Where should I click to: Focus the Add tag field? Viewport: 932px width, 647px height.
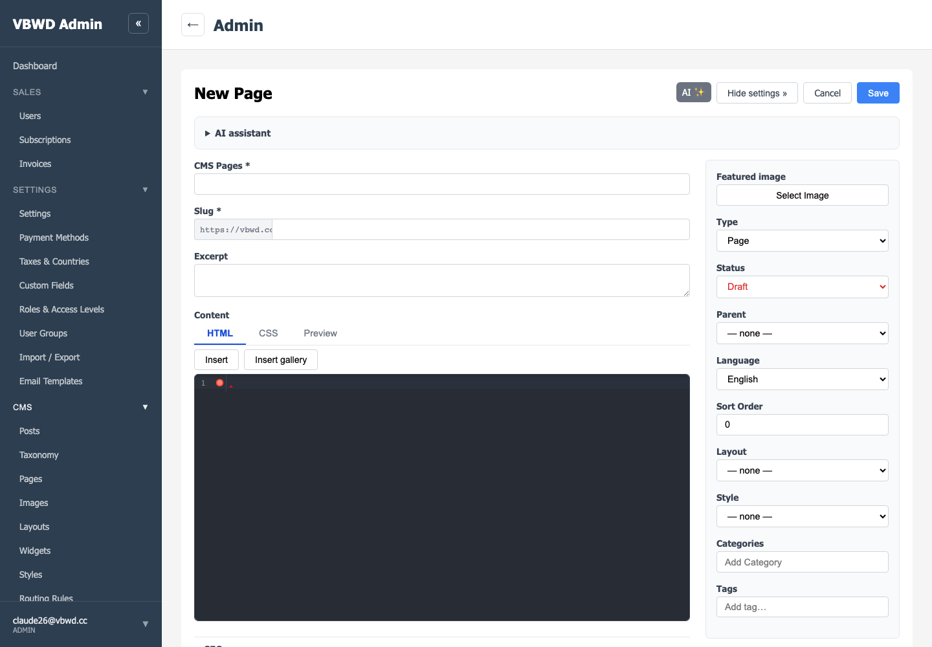(803, 607)
